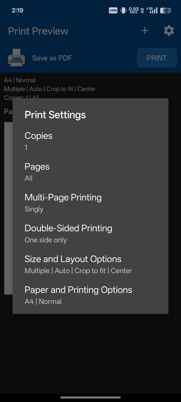Open Size and Layout Options
Image resolution: width=181 pixels, height=402 pixels.
coord(73,265)
